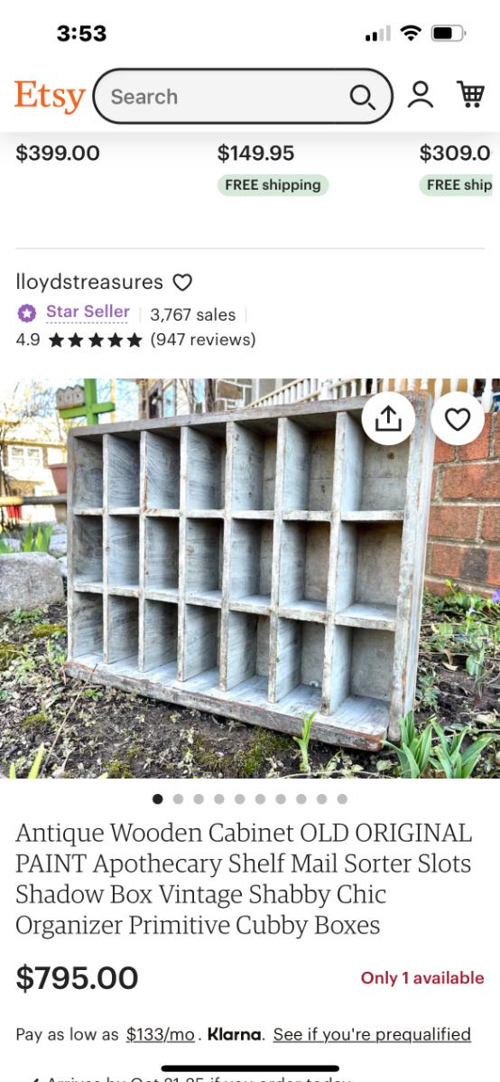Screen dimensions: 500x1082
Task: Open the wooden cabinet product photo
Action: 250,578
